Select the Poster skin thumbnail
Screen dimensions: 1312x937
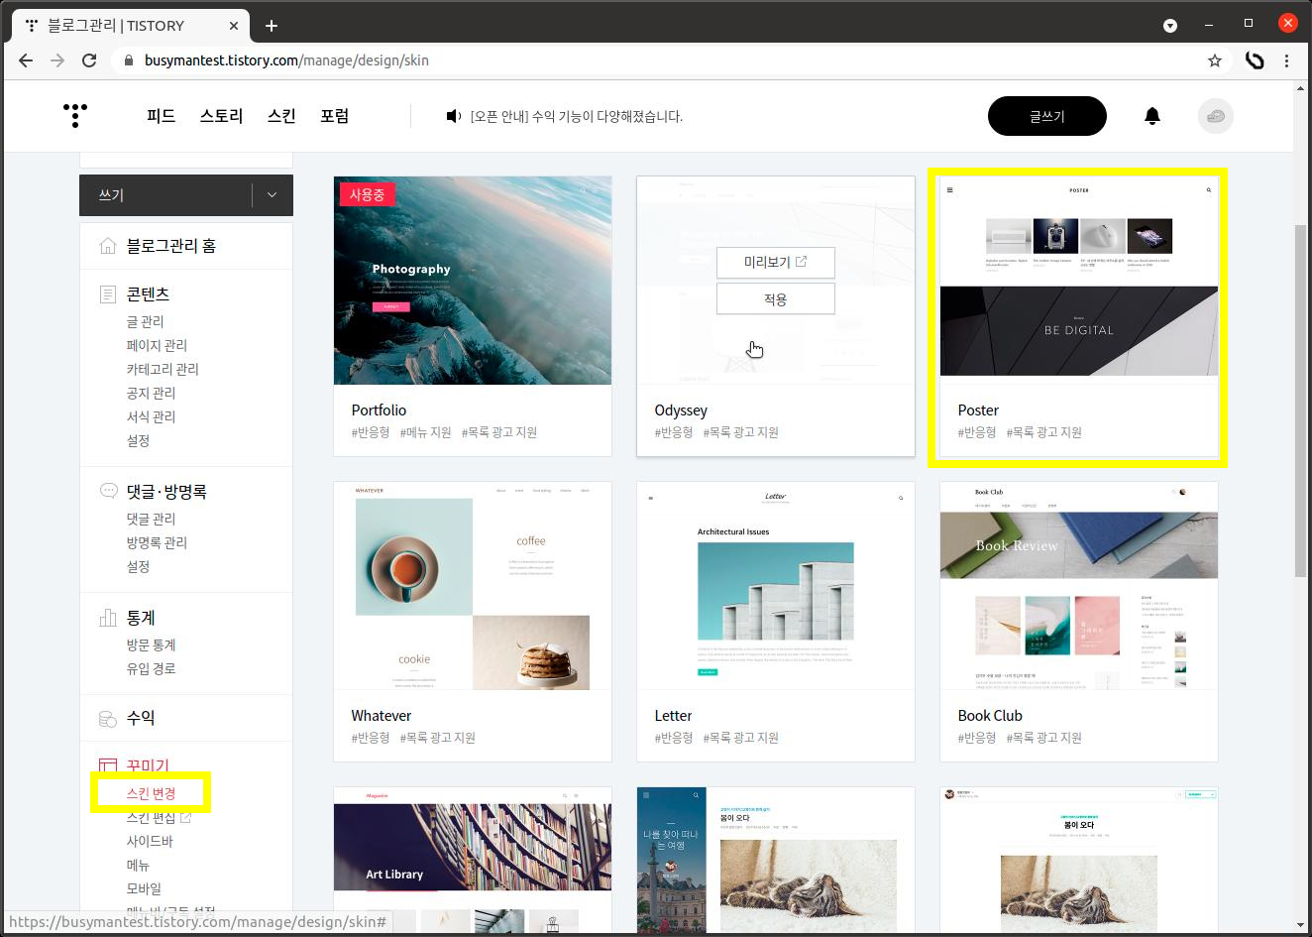point(1079,281)
